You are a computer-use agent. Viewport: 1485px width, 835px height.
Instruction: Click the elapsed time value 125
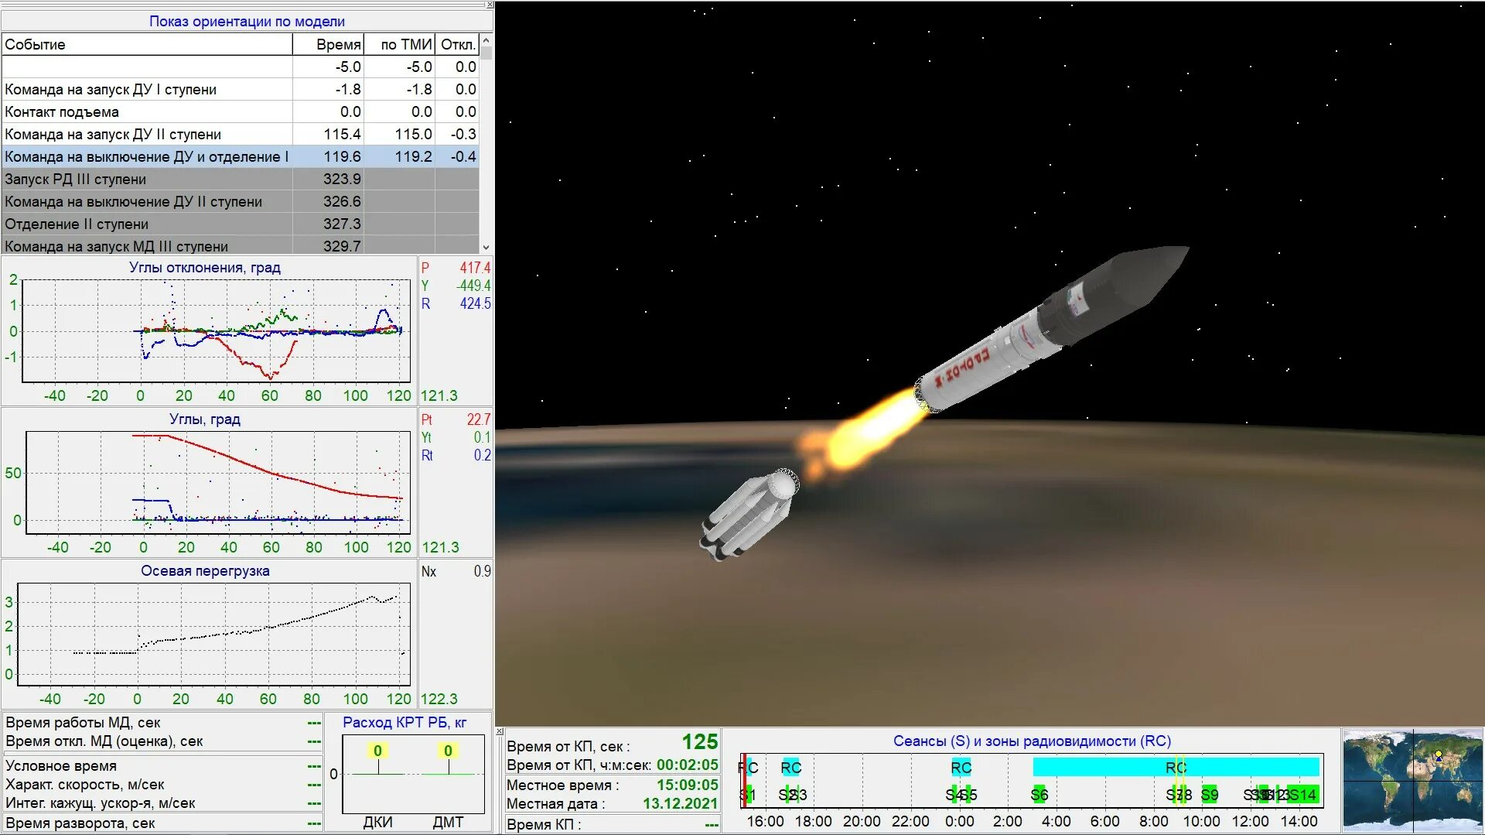point(700,742)
